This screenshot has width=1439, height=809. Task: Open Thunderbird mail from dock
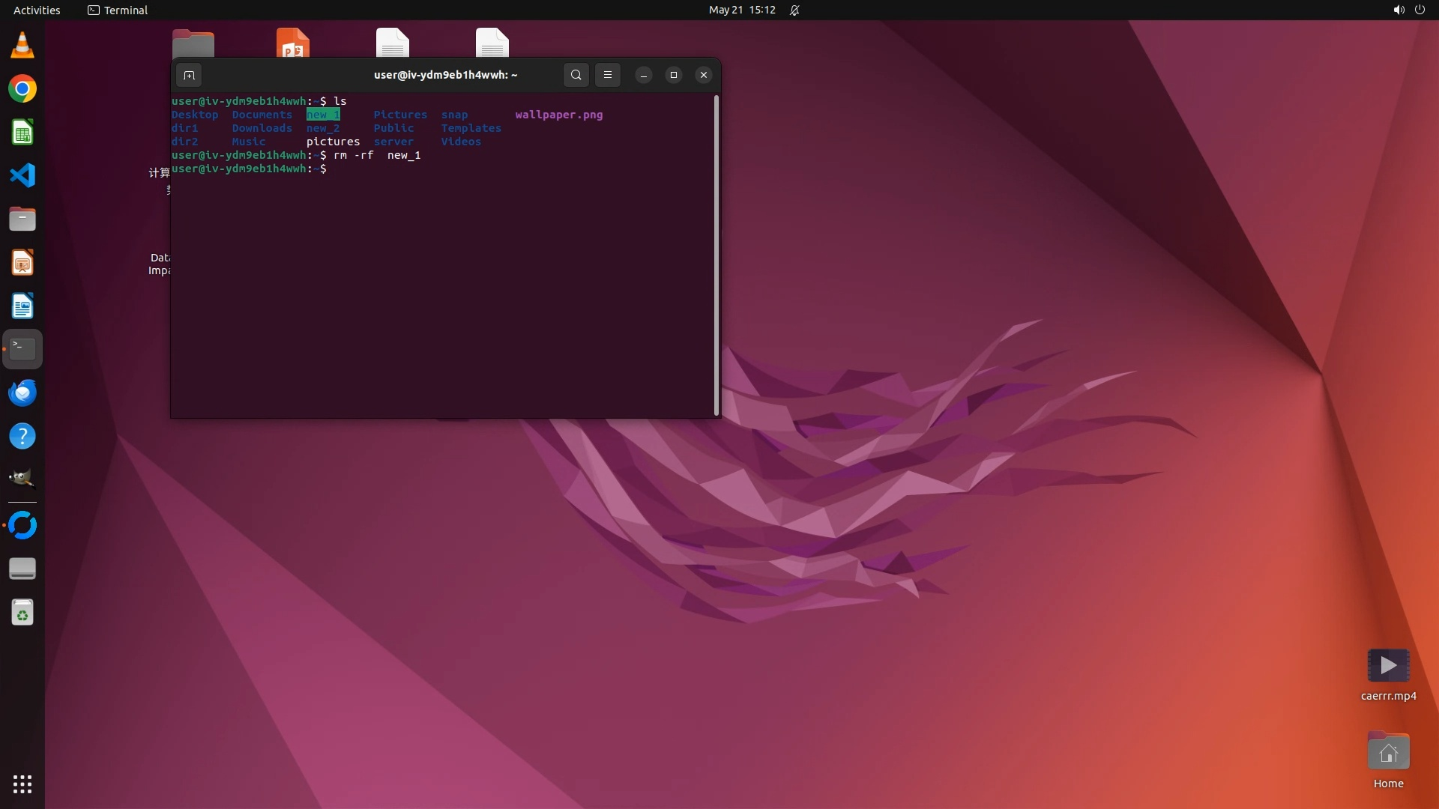pos(22,393)
